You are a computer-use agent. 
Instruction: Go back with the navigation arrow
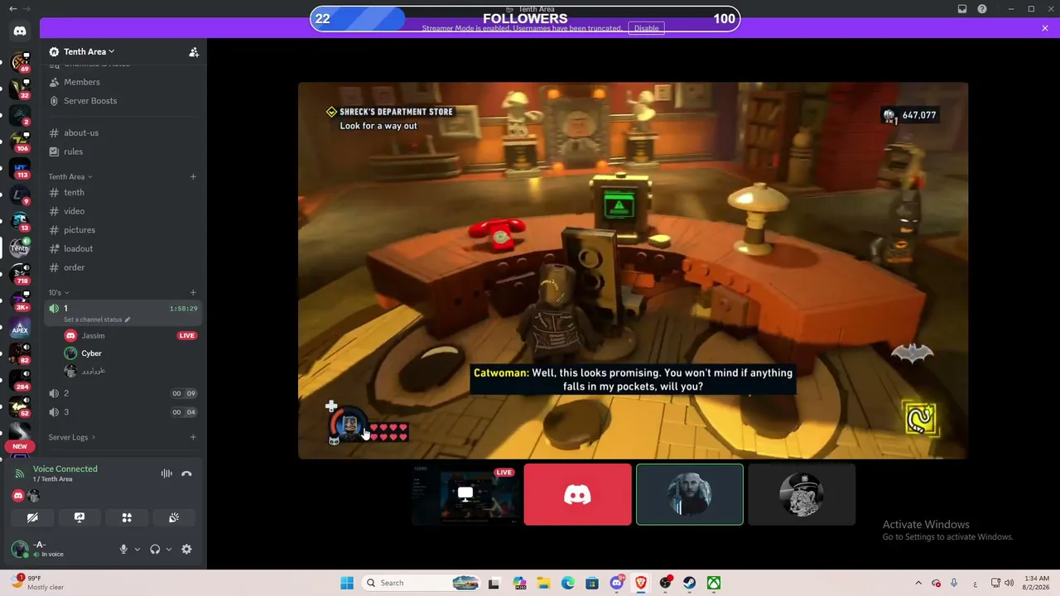coord(12,8)
